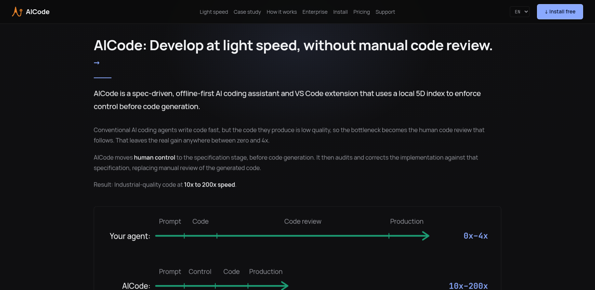The height and width of the screenshot is (290, 595).
Task: Click 'Prompt' label in Your agent row
Action: [170, 222]
